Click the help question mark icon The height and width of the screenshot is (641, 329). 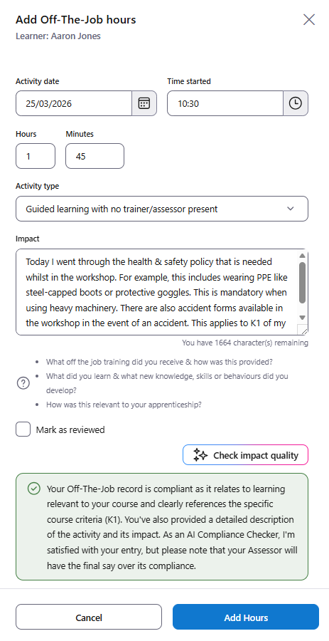(x=23, y=383)
